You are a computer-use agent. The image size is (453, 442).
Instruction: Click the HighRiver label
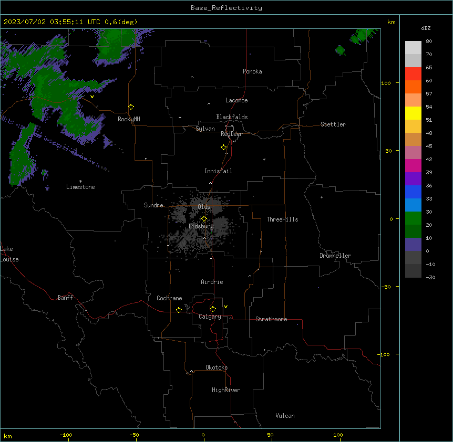pyautogui.click(x=226, y=390)
